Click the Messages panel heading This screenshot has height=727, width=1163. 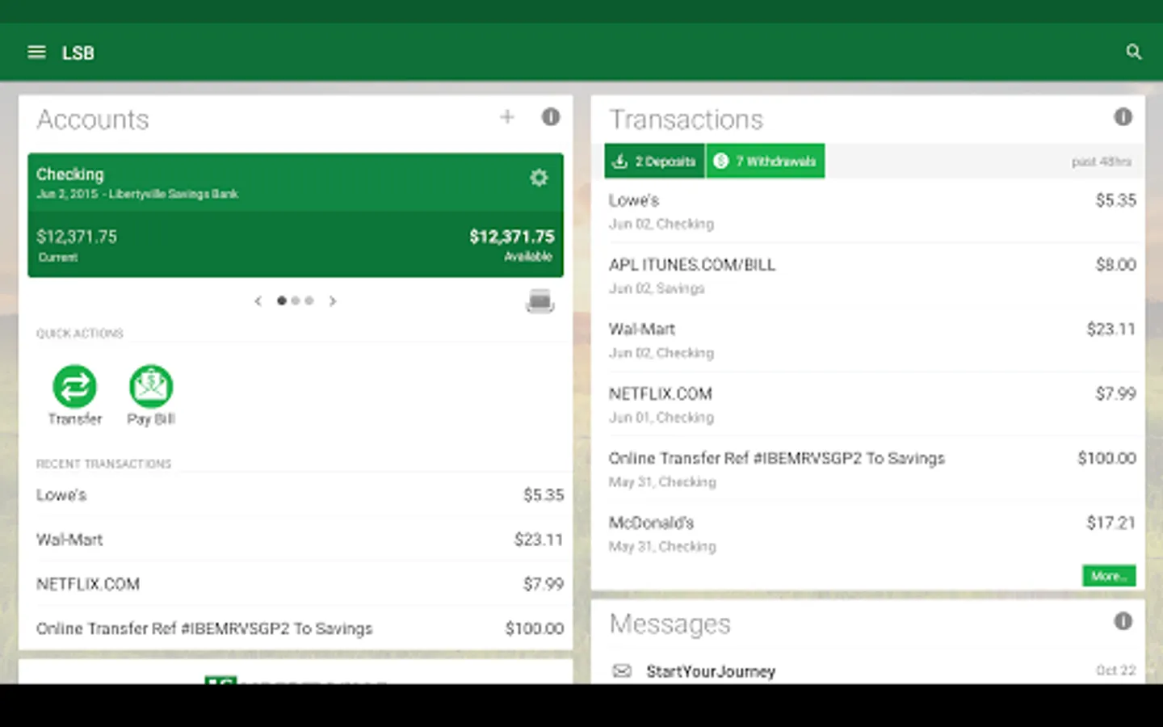[x=670, y=624]
